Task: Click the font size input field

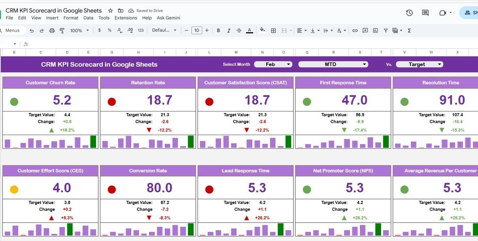Action: 196,30
